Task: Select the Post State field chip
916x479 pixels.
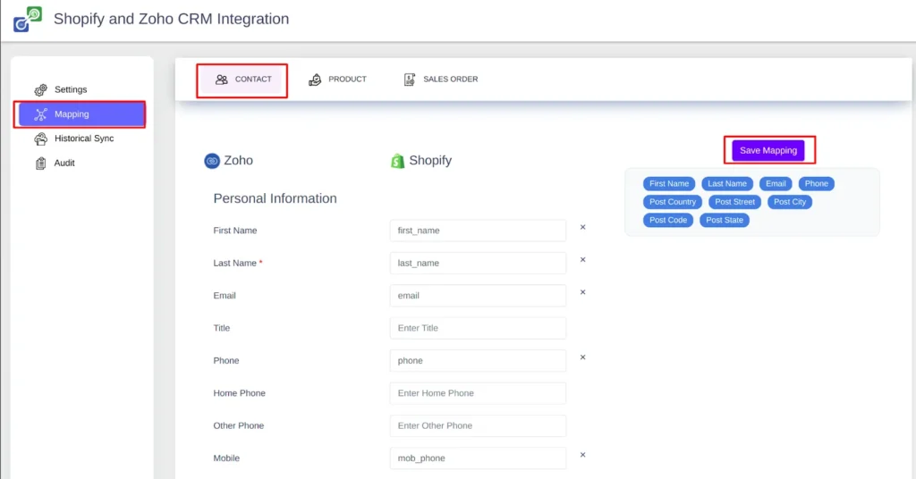Action: pos(725,220)
